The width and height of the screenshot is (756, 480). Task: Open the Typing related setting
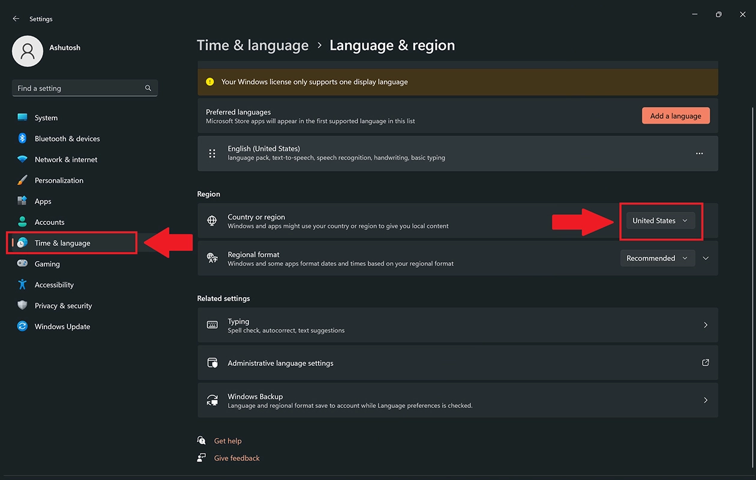pyautogui.click(x=458, y=325)
